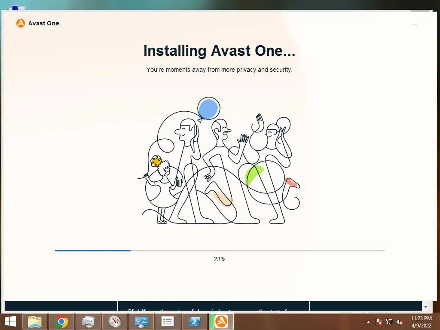Viewport: 440px width, 330px height.
Task: Click the scroll-down arrow in the background window
Action: pos(425,306)
